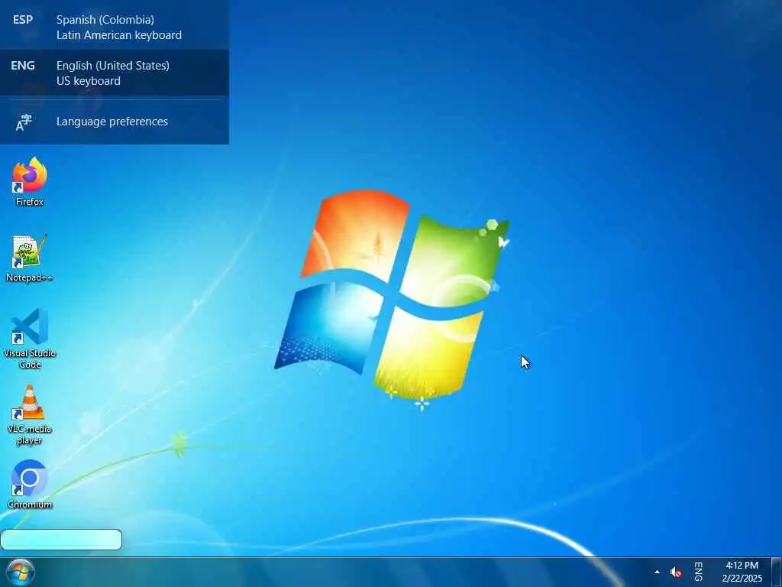Click the ENG abbreviation in the language list
782x587 pixels.
[x=22, y=66]
